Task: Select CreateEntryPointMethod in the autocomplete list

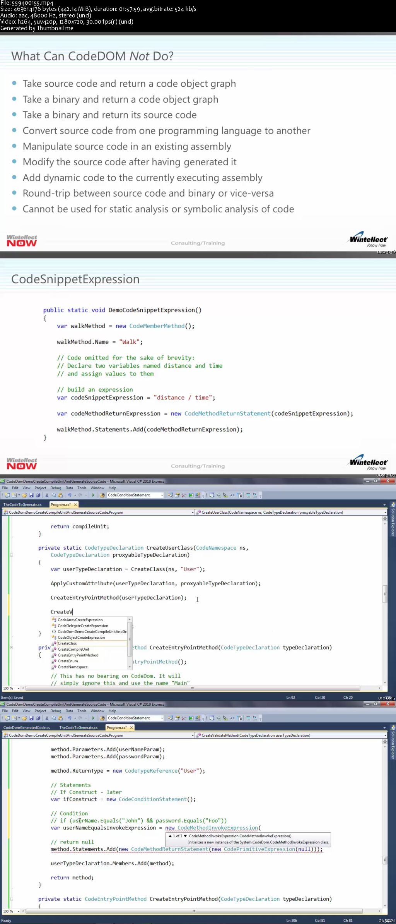Action: [x=89, y=655]
